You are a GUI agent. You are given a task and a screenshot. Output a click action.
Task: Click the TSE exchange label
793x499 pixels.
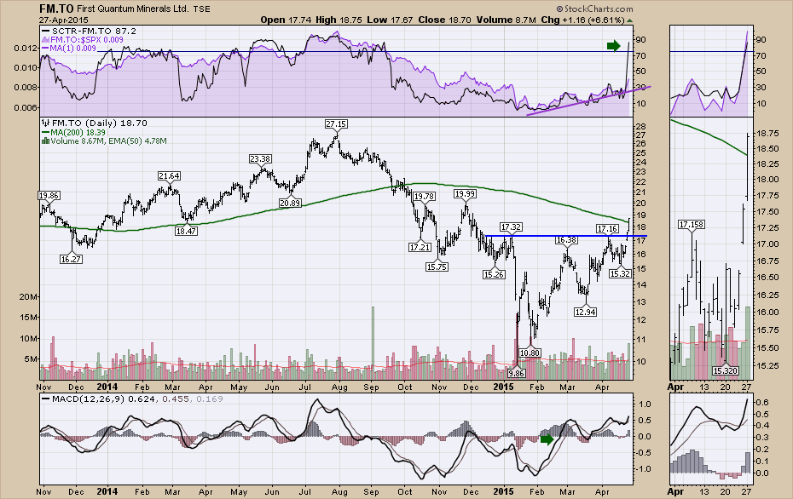coord(201,9)
